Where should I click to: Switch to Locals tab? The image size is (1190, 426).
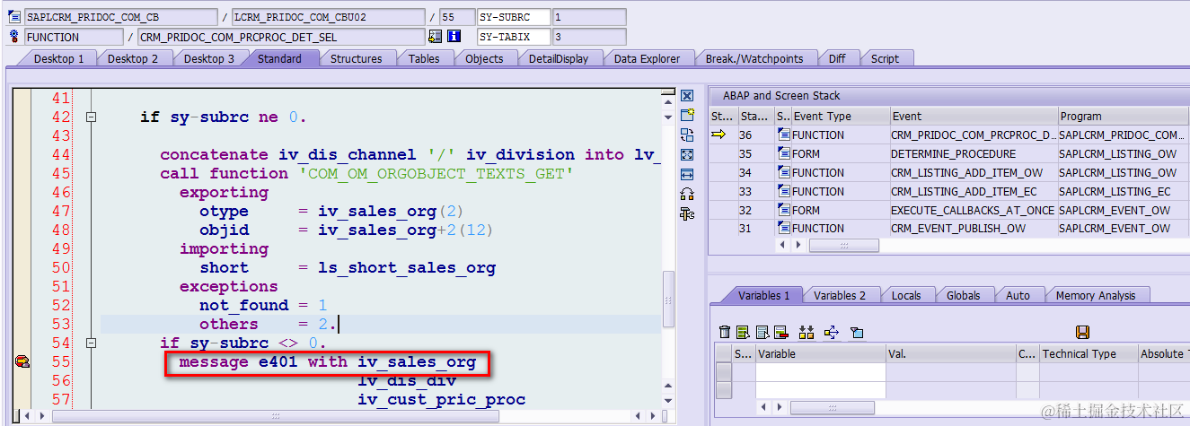pyautogui.click(x=906, y=295)
